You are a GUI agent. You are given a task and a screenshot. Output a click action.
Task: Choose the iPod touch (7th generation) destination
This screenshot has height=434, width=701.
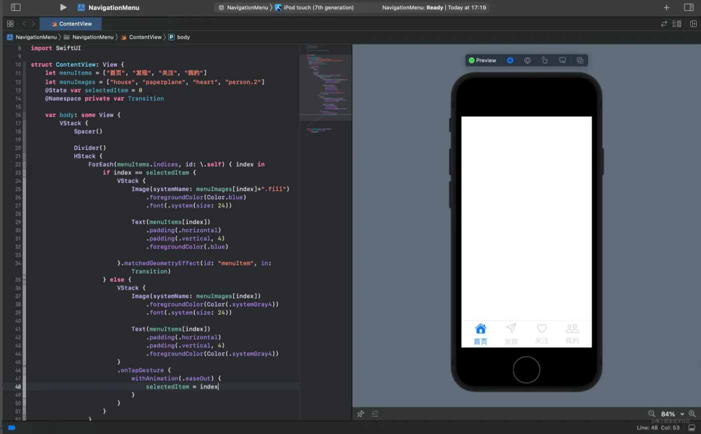click(x=314, y=7)
